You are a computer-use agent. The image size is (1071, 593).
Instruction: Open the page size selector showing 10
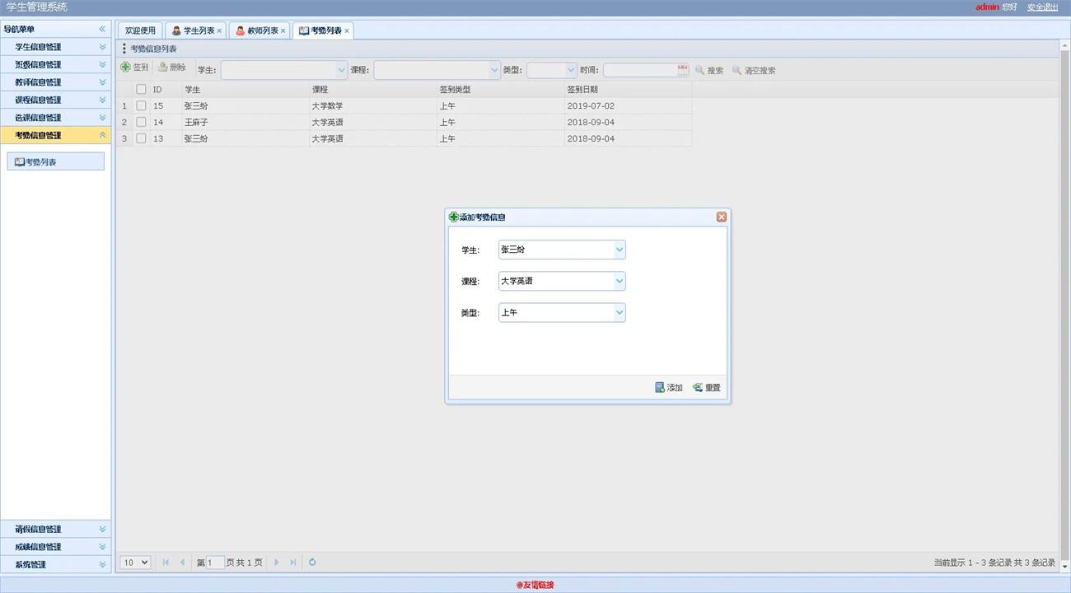[135, 563]
